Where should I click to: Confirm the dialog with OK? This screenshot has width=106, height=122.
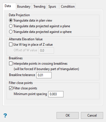68,115
